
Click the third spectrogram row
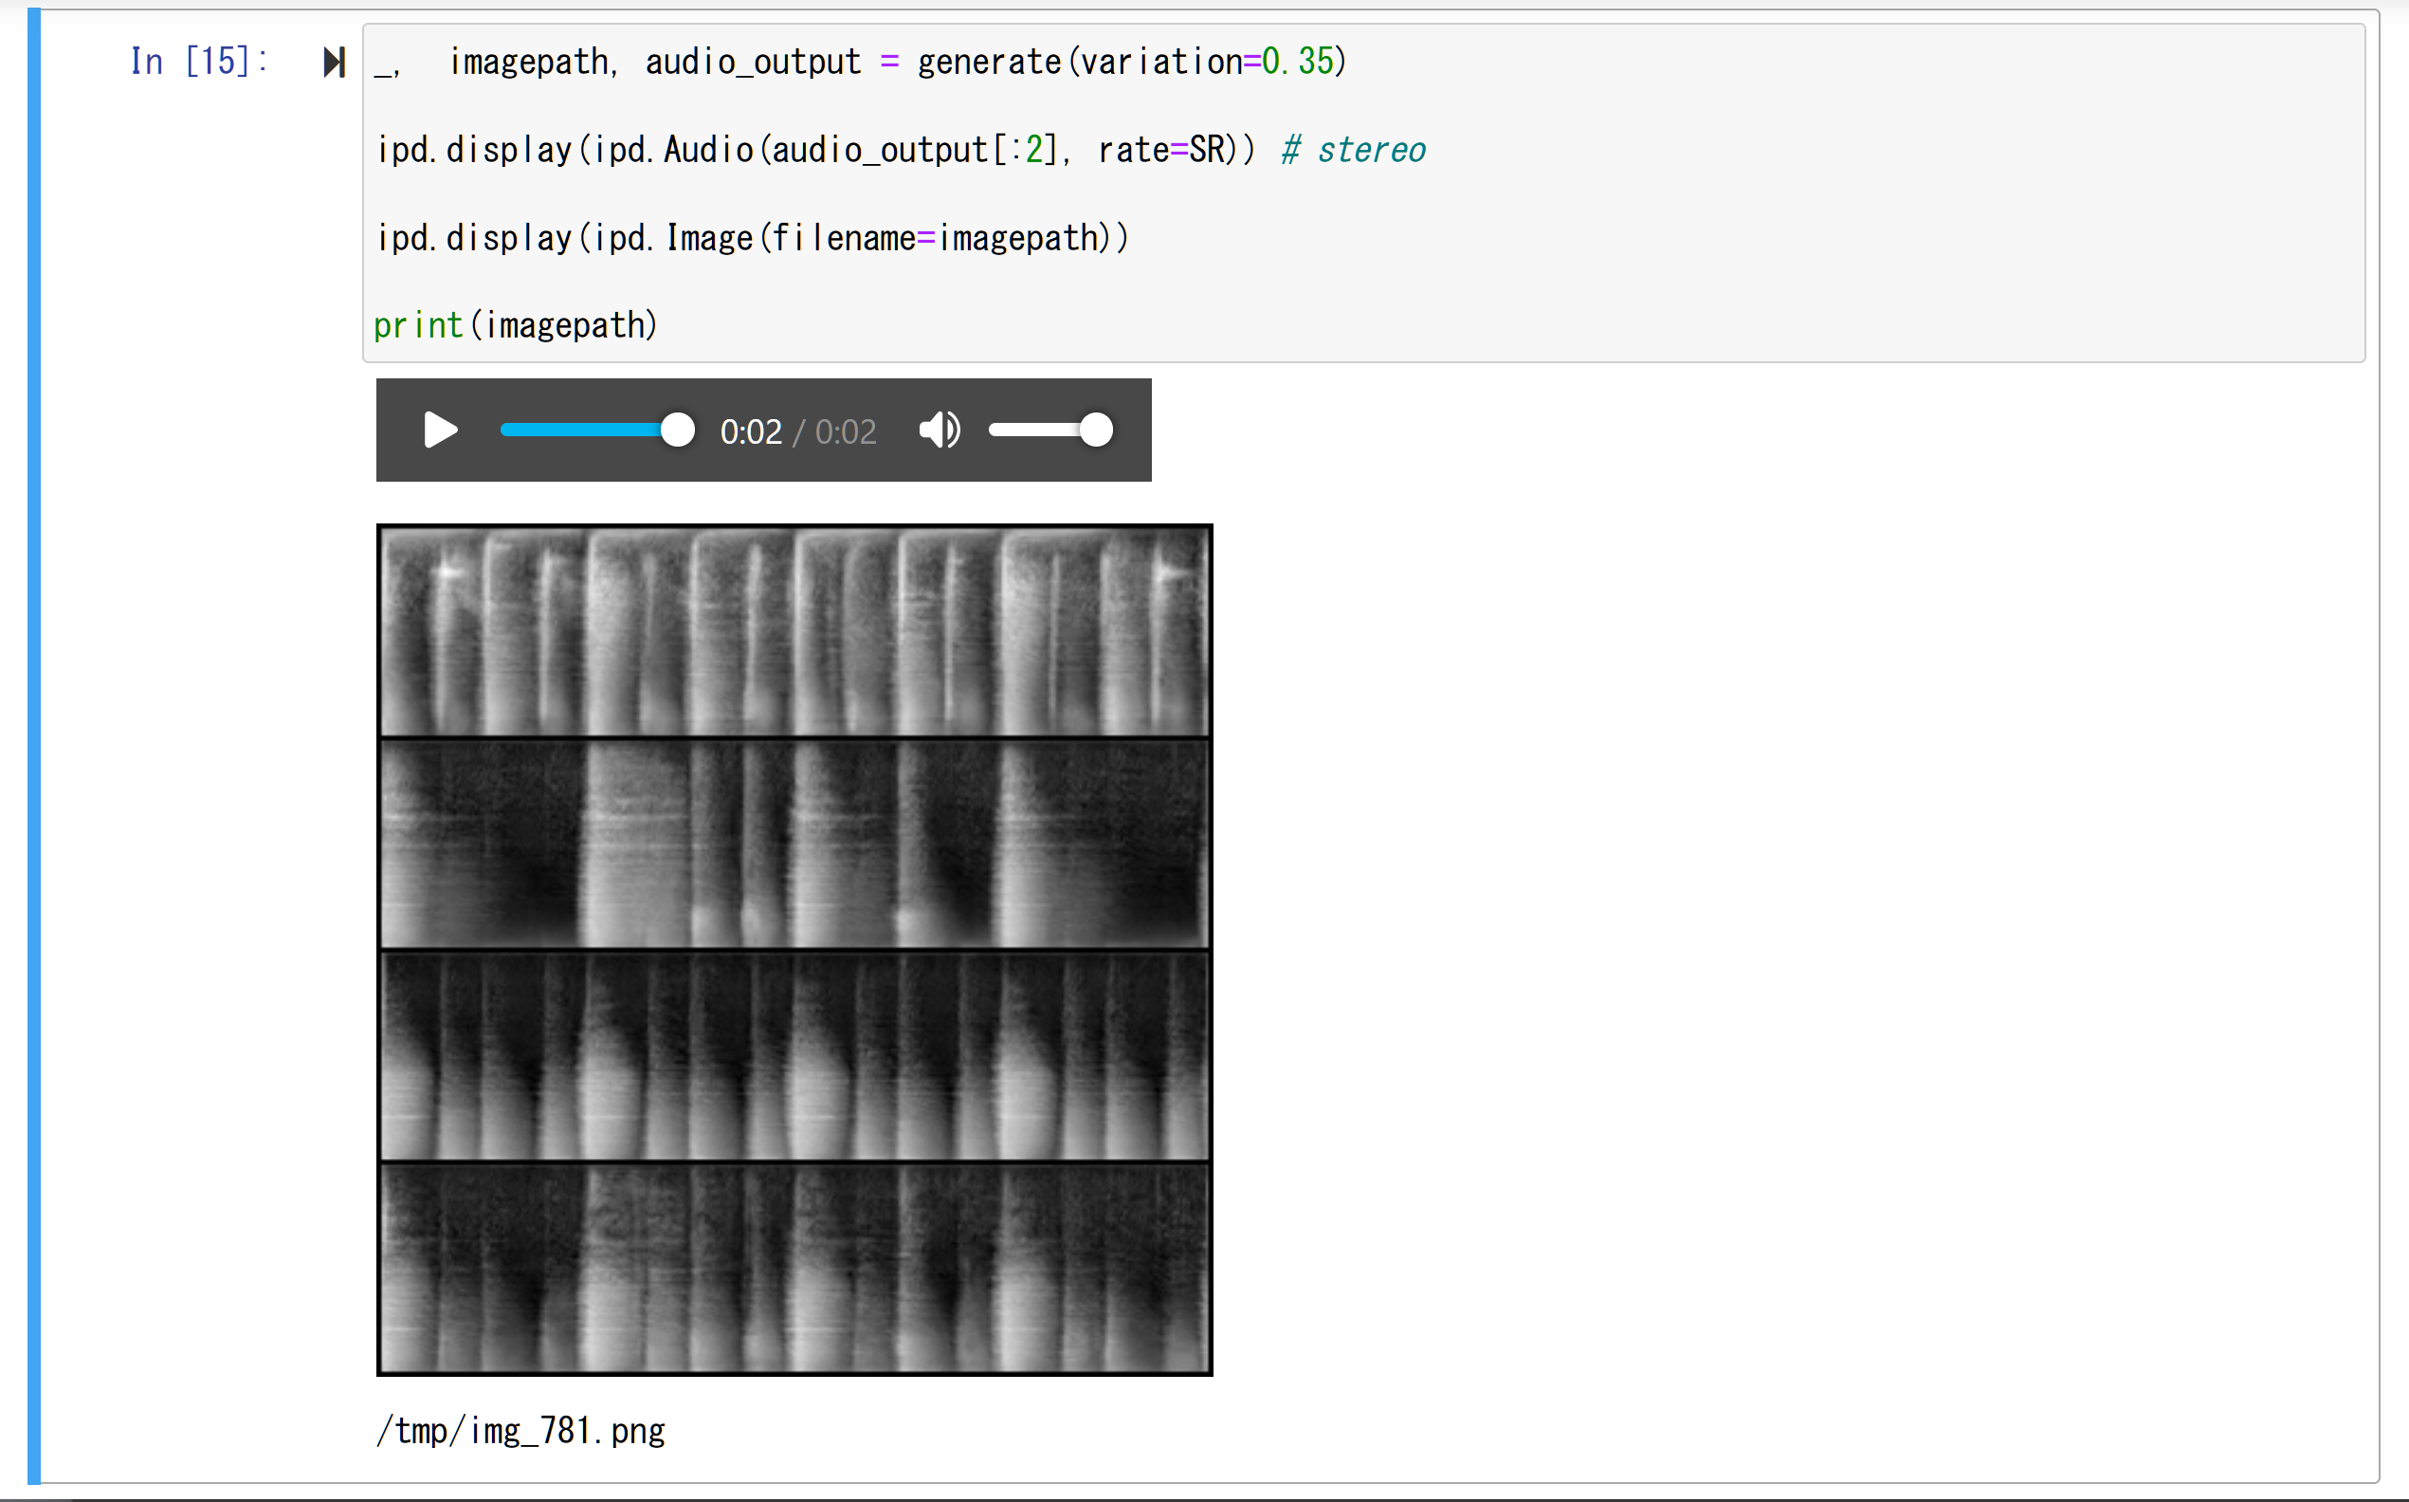[x=794, y=1056]
